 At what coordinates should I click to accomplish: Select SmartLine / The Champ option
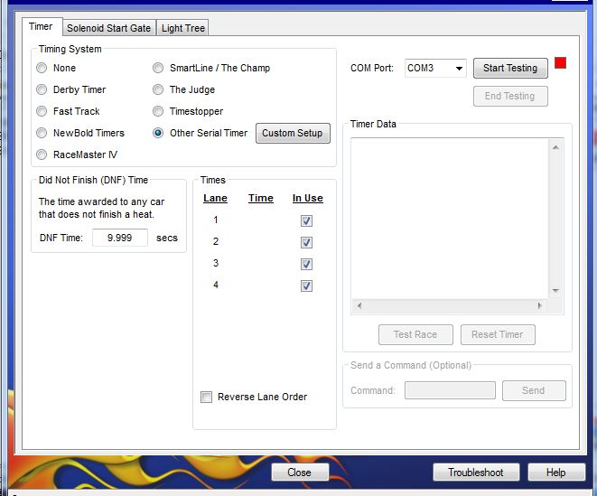click(x=158, y=68)
